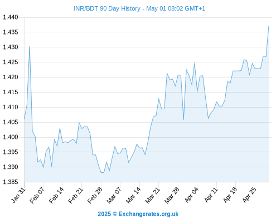This screenshot has height=223, width=276.
Task: Click the Mar 07 x-axis date label
Action: 114,195
